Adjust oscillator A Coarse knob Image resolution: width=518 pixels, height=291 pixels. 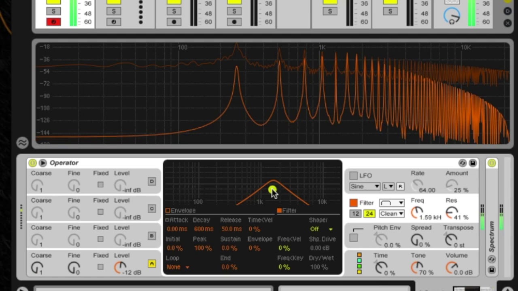point(37,268)
